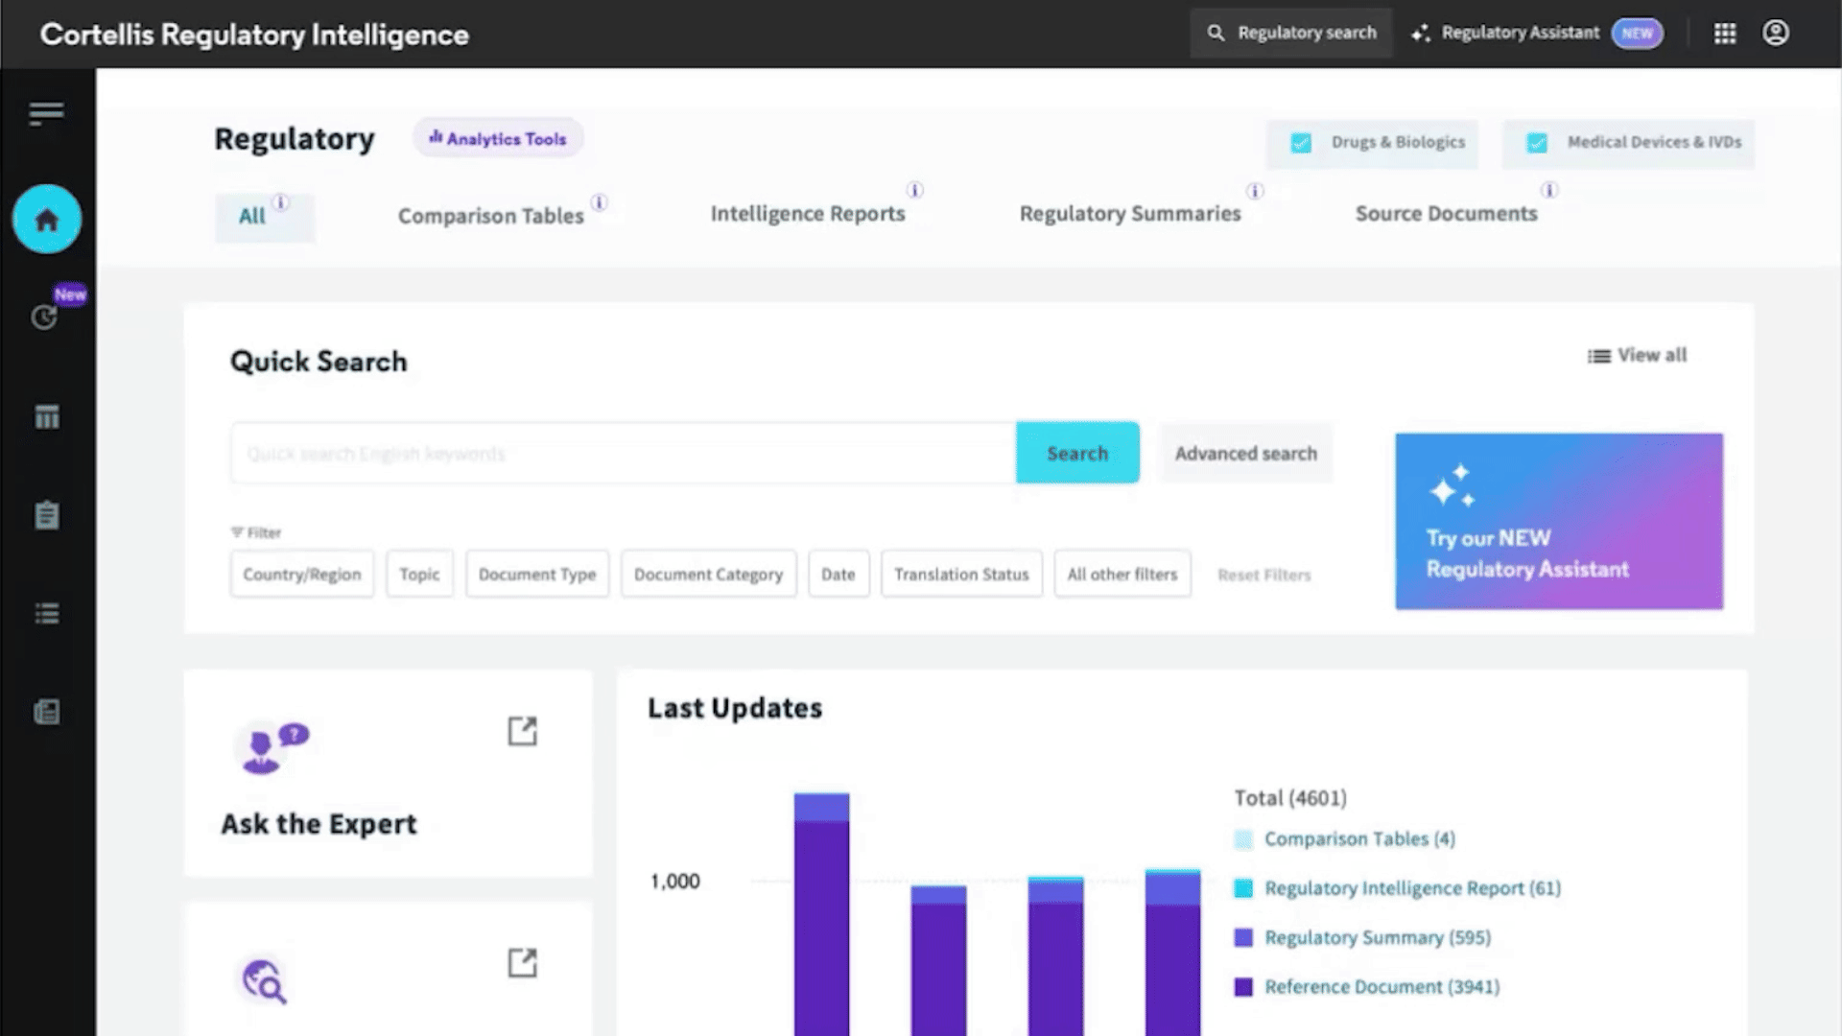This screenshot has height=1036, width=1842.
Task: Switch to Regulatory Summaries tab
Action: [1130, 214]
